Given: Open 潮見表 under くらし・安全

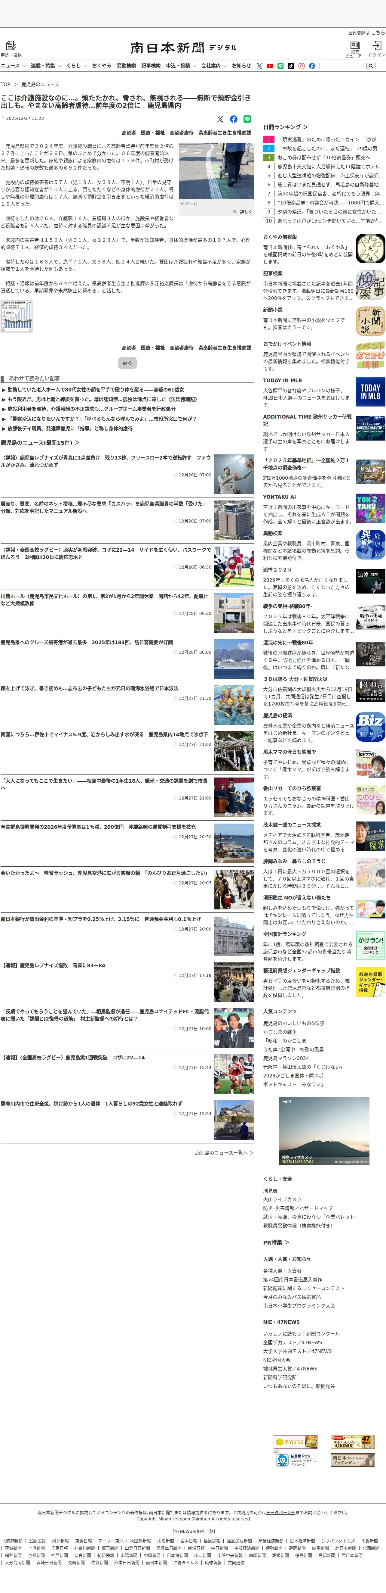Looking at the screenshot, I should pos(270,1190).
